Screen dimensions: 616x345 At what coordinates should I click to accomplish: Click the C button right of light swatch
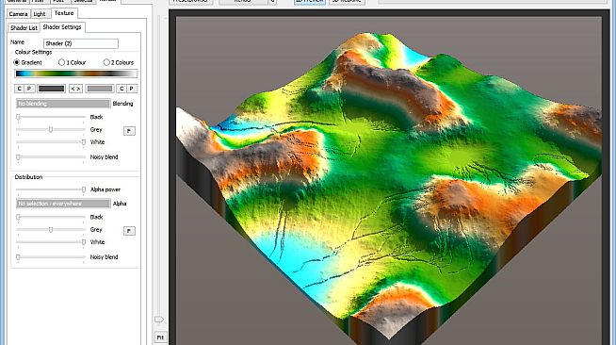click(122, 89)
